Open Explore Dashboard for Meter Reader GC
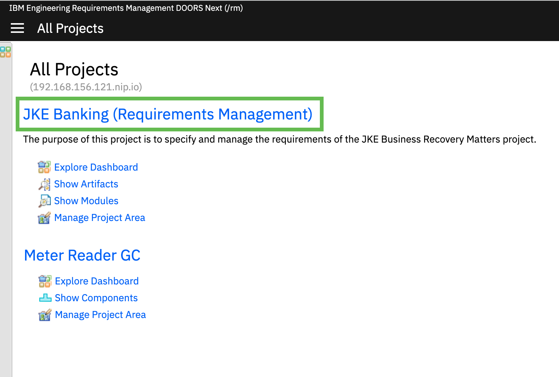Screen dimensions: 559x377 pos(97,281)
